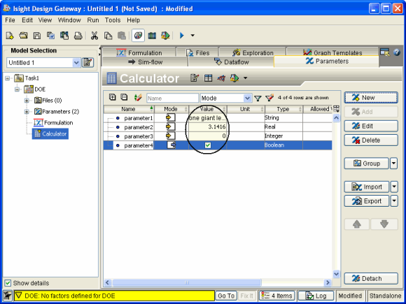Image resolution: width=406 pixels, height=304 pixels.
Task: Click the table properties icon beside Calculator title
Action: [x=208, y=78]
